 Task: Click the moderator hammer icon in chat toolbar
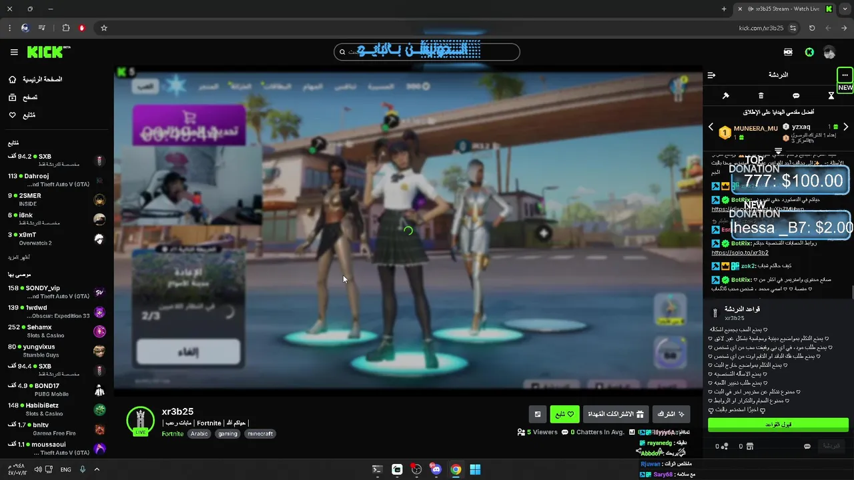[726, 96]
